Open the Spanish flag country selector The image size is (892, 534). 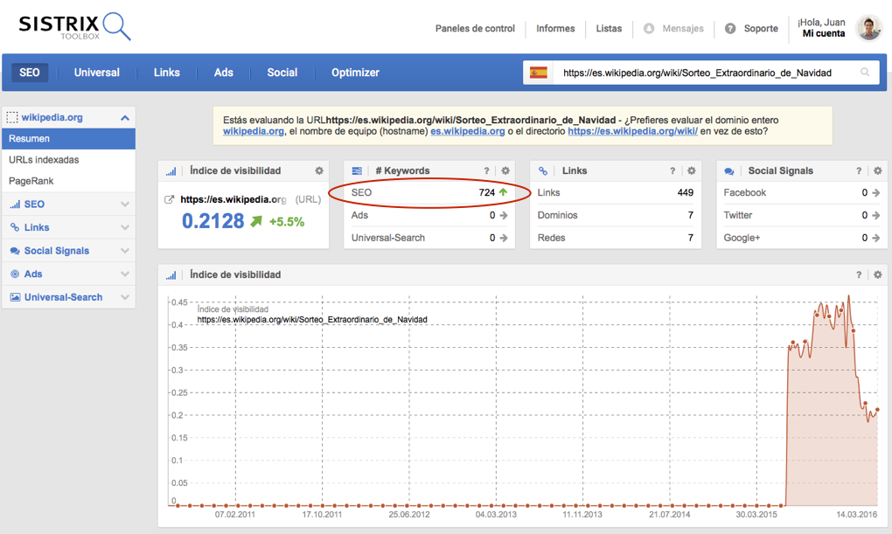coord(539,73)
